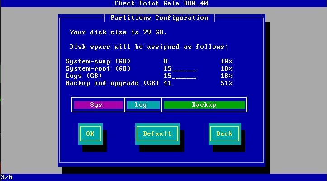Click the System-swap value of 8
Screen dimensions: 327x181
click(166, 62)
